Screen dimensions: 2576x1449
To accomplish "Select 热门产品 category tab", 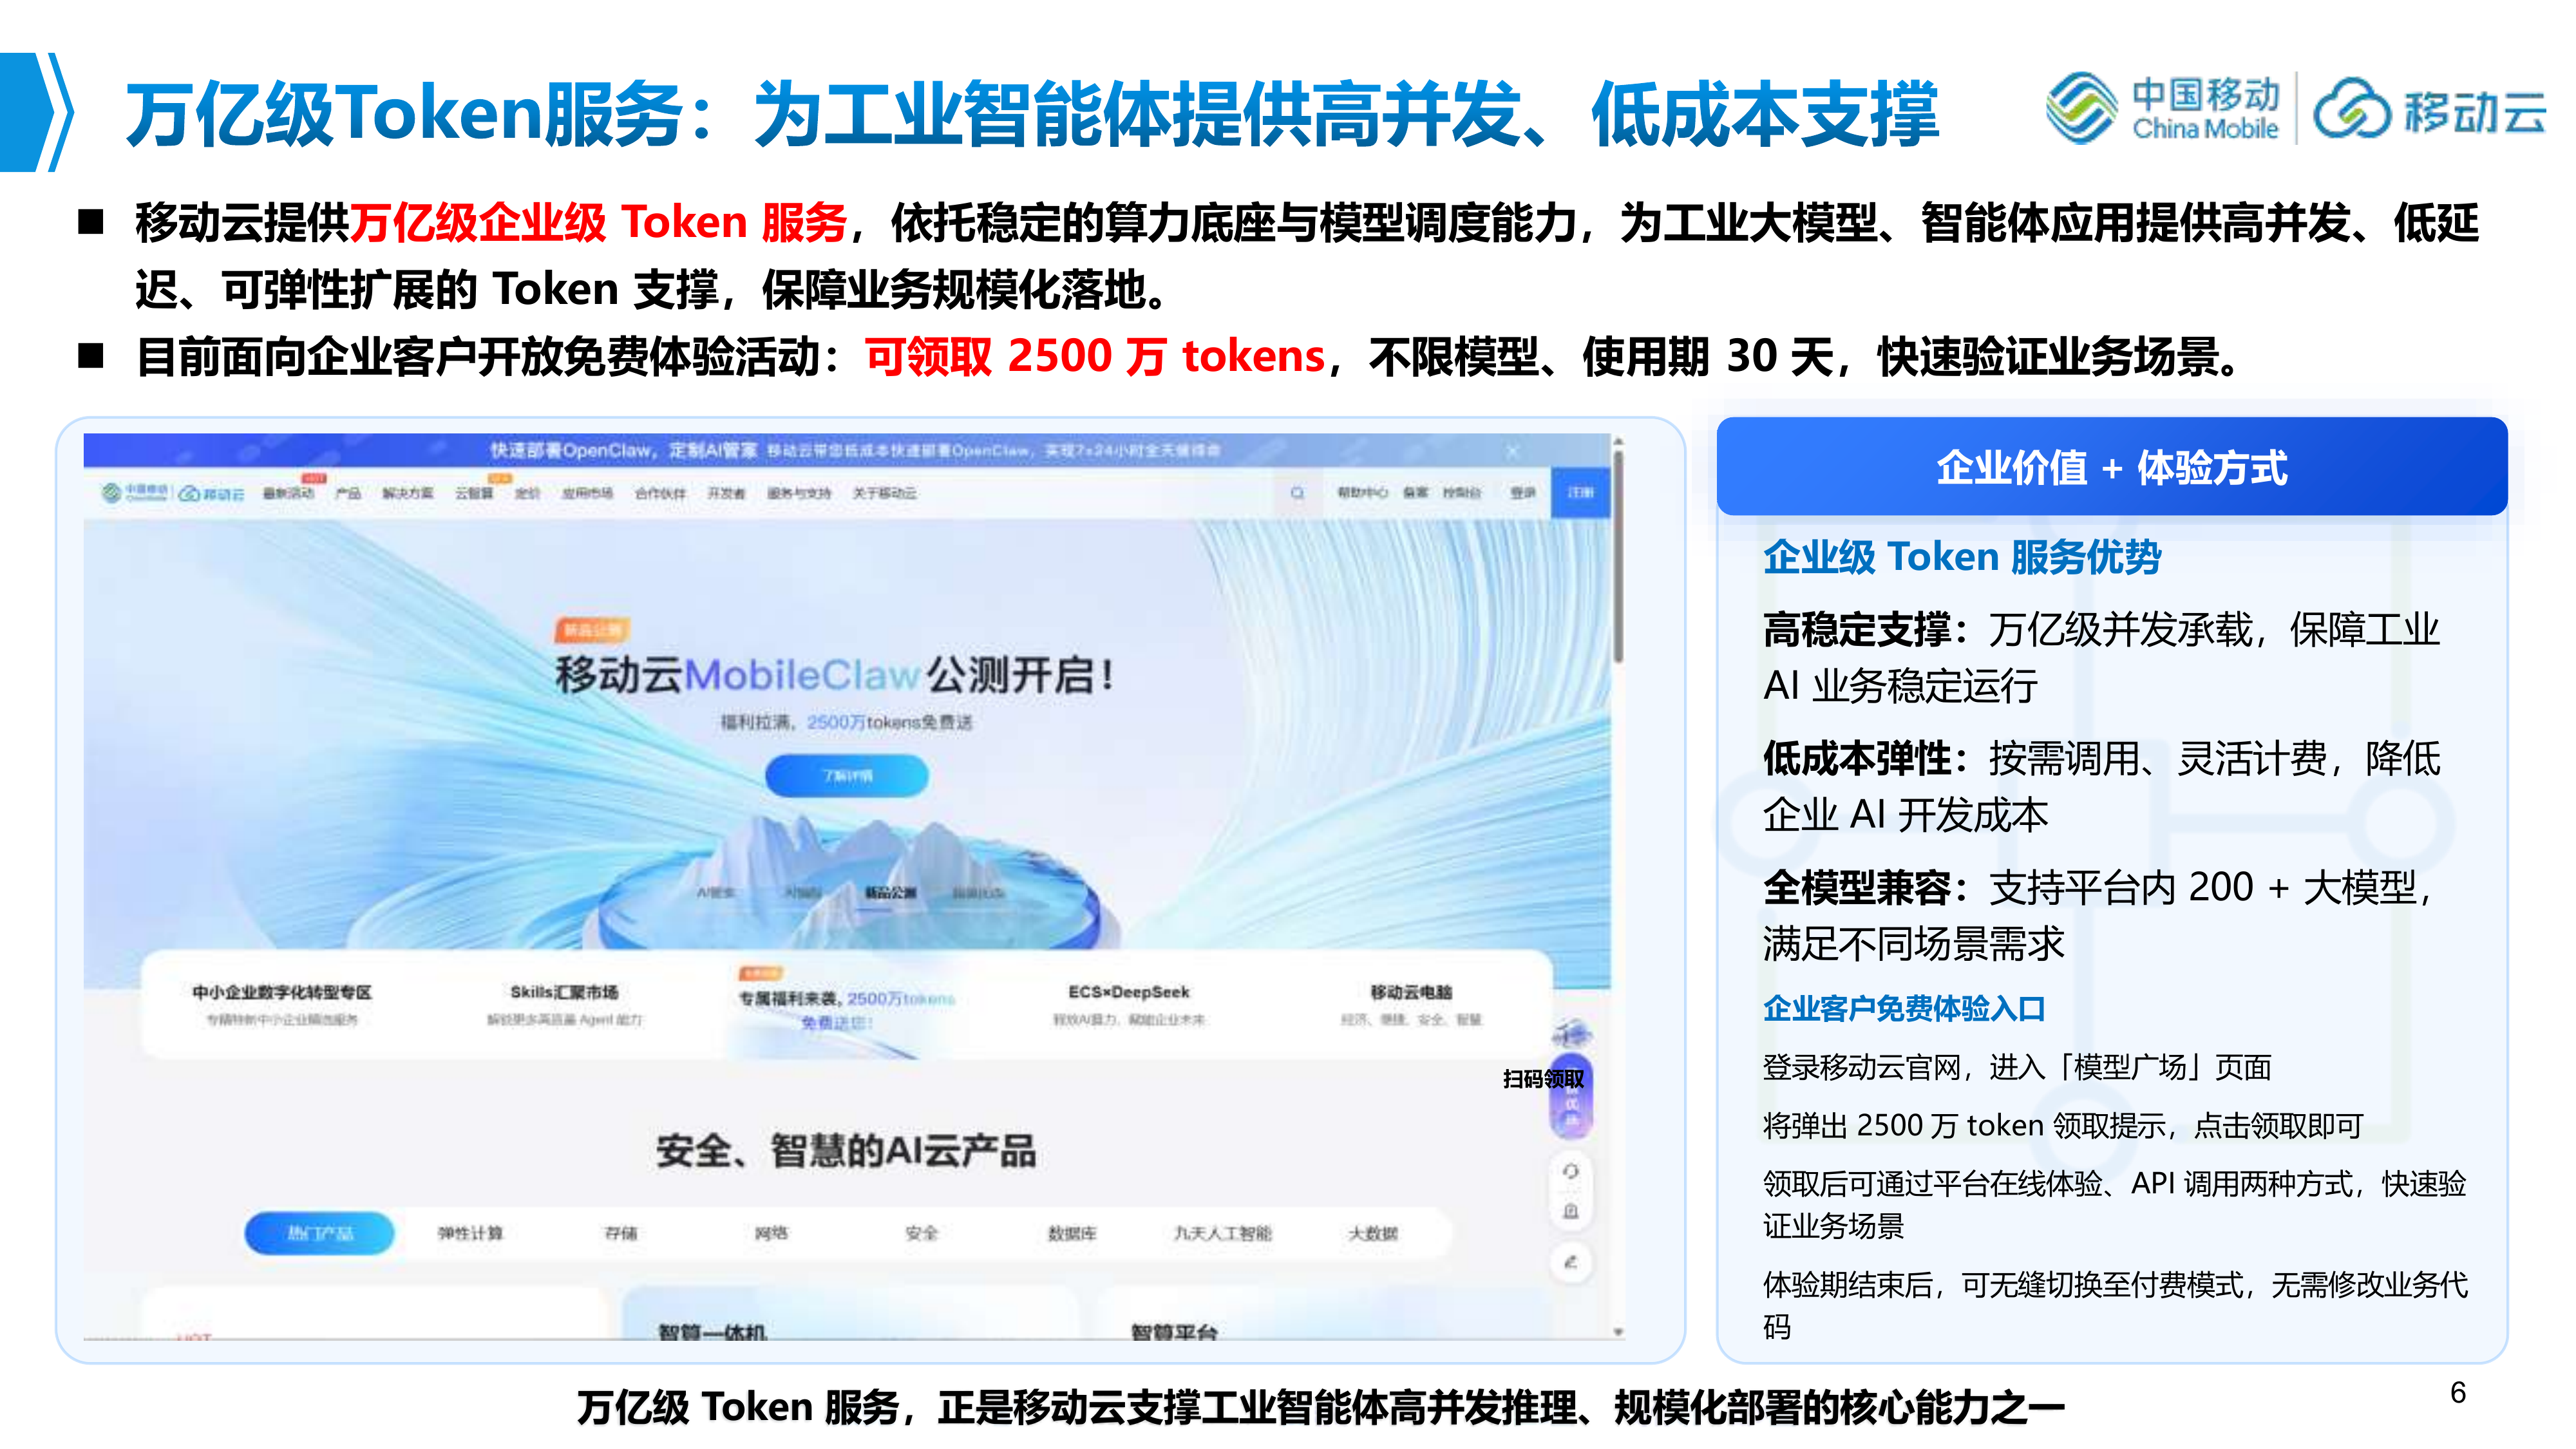I will 320,1233.
